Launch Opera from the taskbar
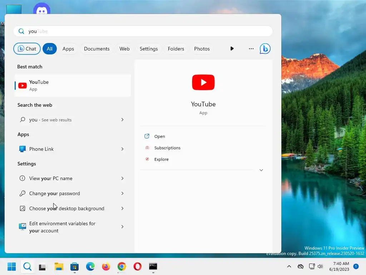Viewport: 366px width, 275px height. point(138,266)
